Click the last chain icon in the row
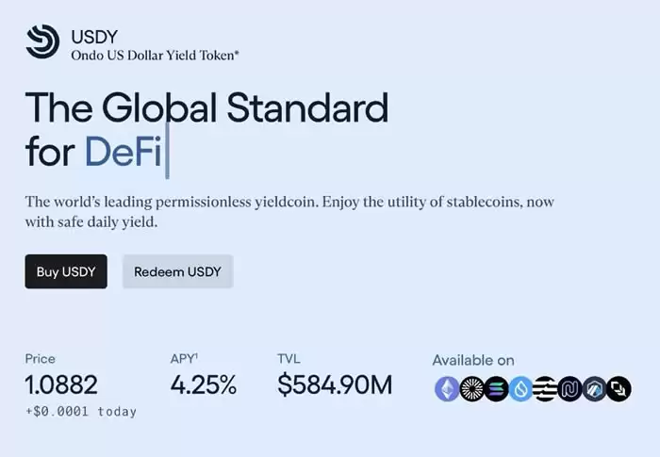Image resolution: width=660 pixels, height=457 pixels. click(619, 388)
